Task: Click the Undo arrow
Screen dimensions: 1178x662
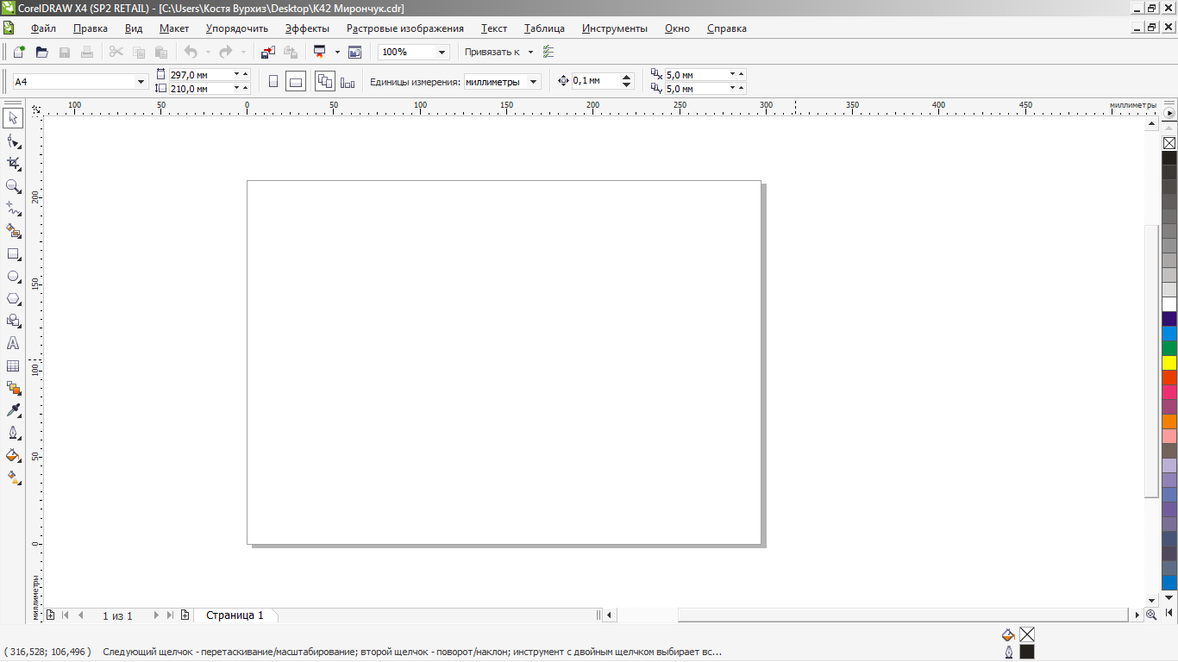Action: (191, 52)
